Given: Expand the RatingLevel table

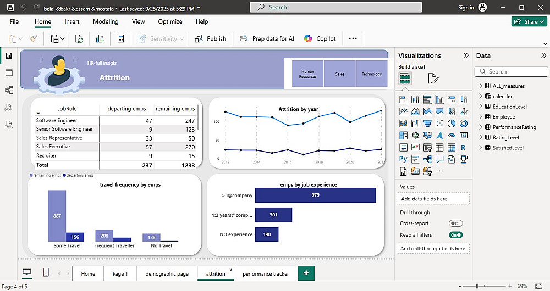Looking at the screenshot, I should coord(481,137).
